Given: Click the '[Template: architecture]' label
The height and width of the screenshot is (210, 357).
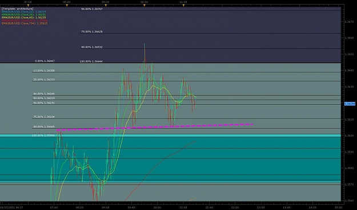Looking at the screenshot, I should coord(17,9).
